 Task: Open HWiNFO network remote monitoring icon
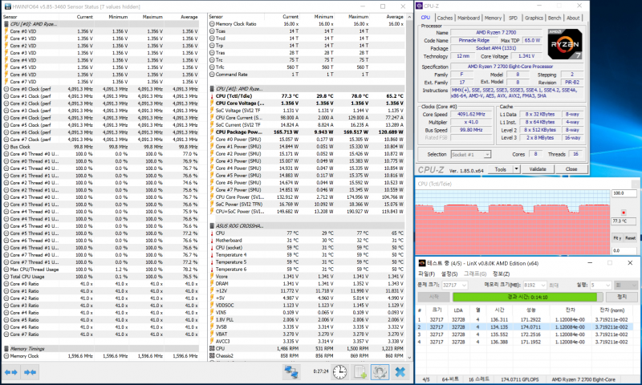[x=291, y=372]
